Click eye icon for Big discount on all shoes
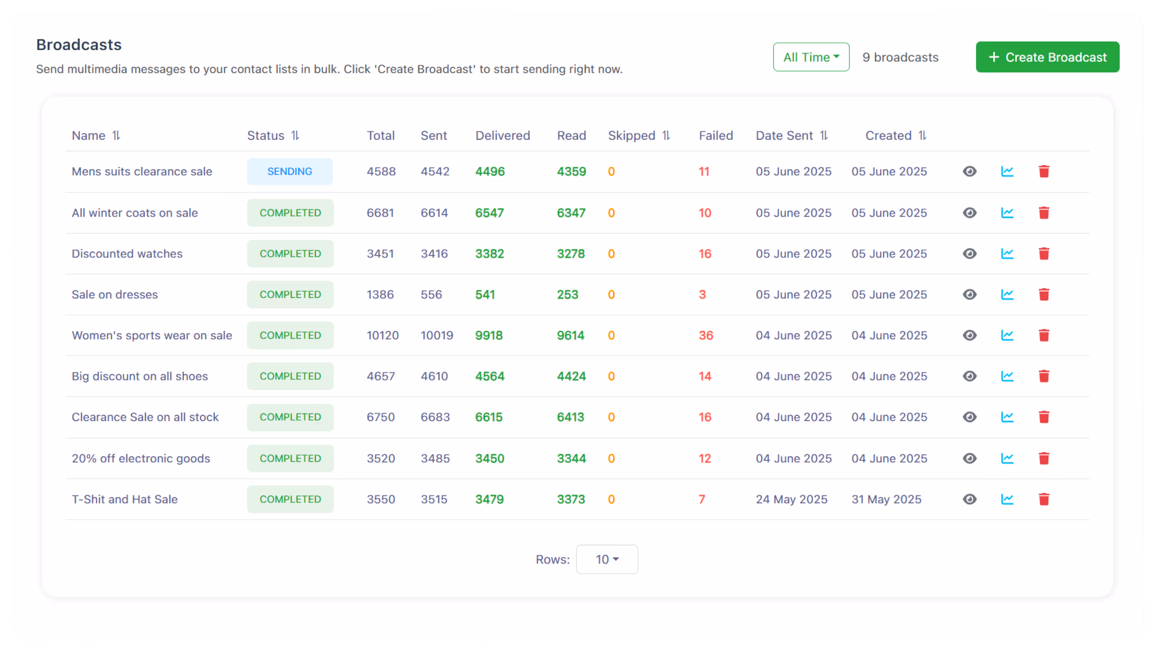The image size is (1157, 654). pyautogui.click(x=969, y=376)
